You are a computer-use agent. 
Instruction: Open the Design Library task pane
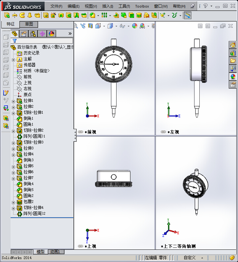233,53
